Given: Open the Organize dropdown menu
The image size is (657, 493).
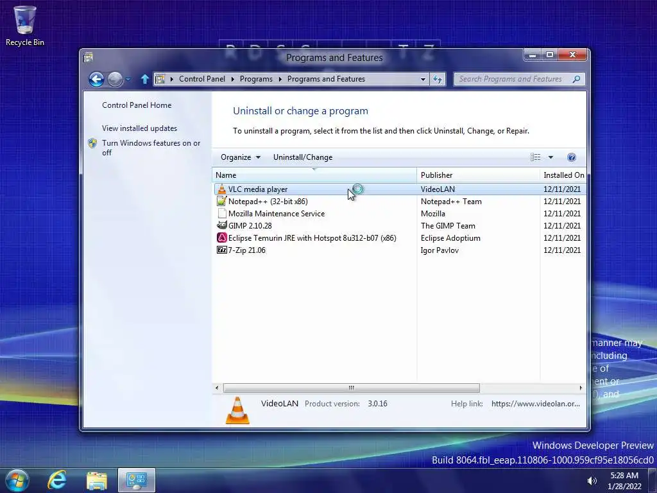Looking at the screenshot, I should tap(241, 157).
